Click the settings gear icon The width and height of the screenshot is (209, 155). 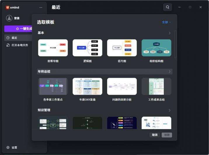point(8,147)
